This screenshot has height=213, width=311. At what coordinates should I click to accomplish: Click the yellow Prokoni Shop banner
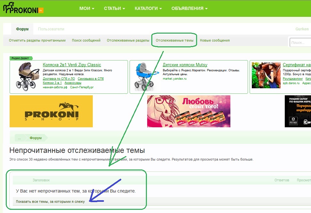51,111
